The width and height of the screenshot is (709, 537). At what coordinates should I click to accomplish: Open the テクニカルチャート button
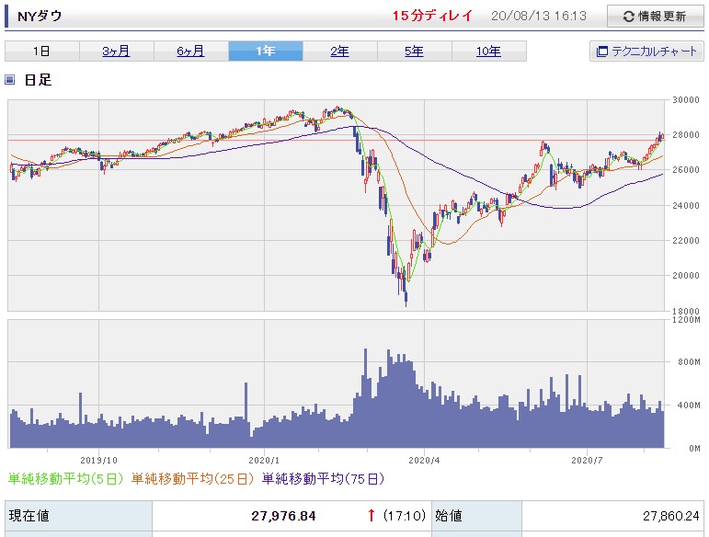[646, 51]
